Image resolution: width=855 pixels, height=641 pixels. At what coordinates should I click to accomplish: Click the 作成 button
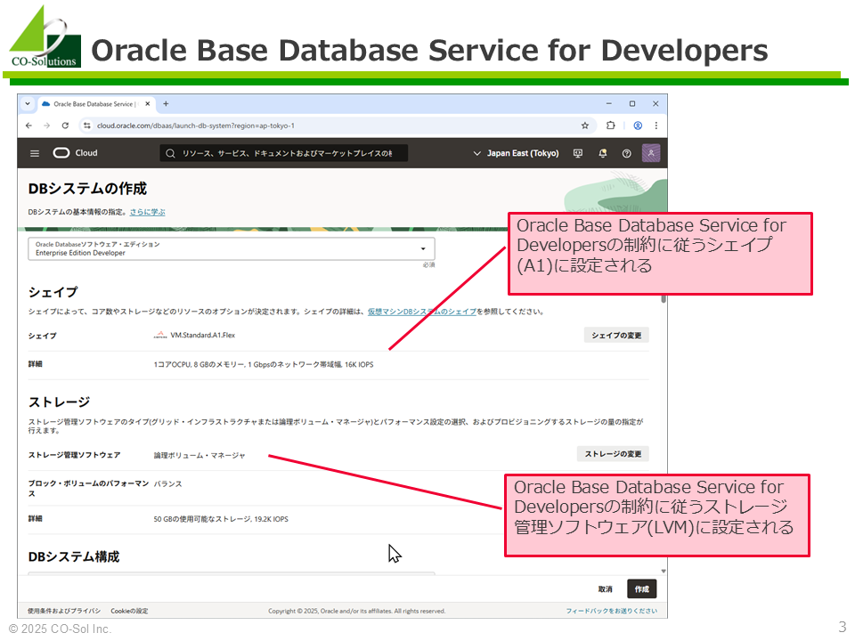(x=642, y=589)
